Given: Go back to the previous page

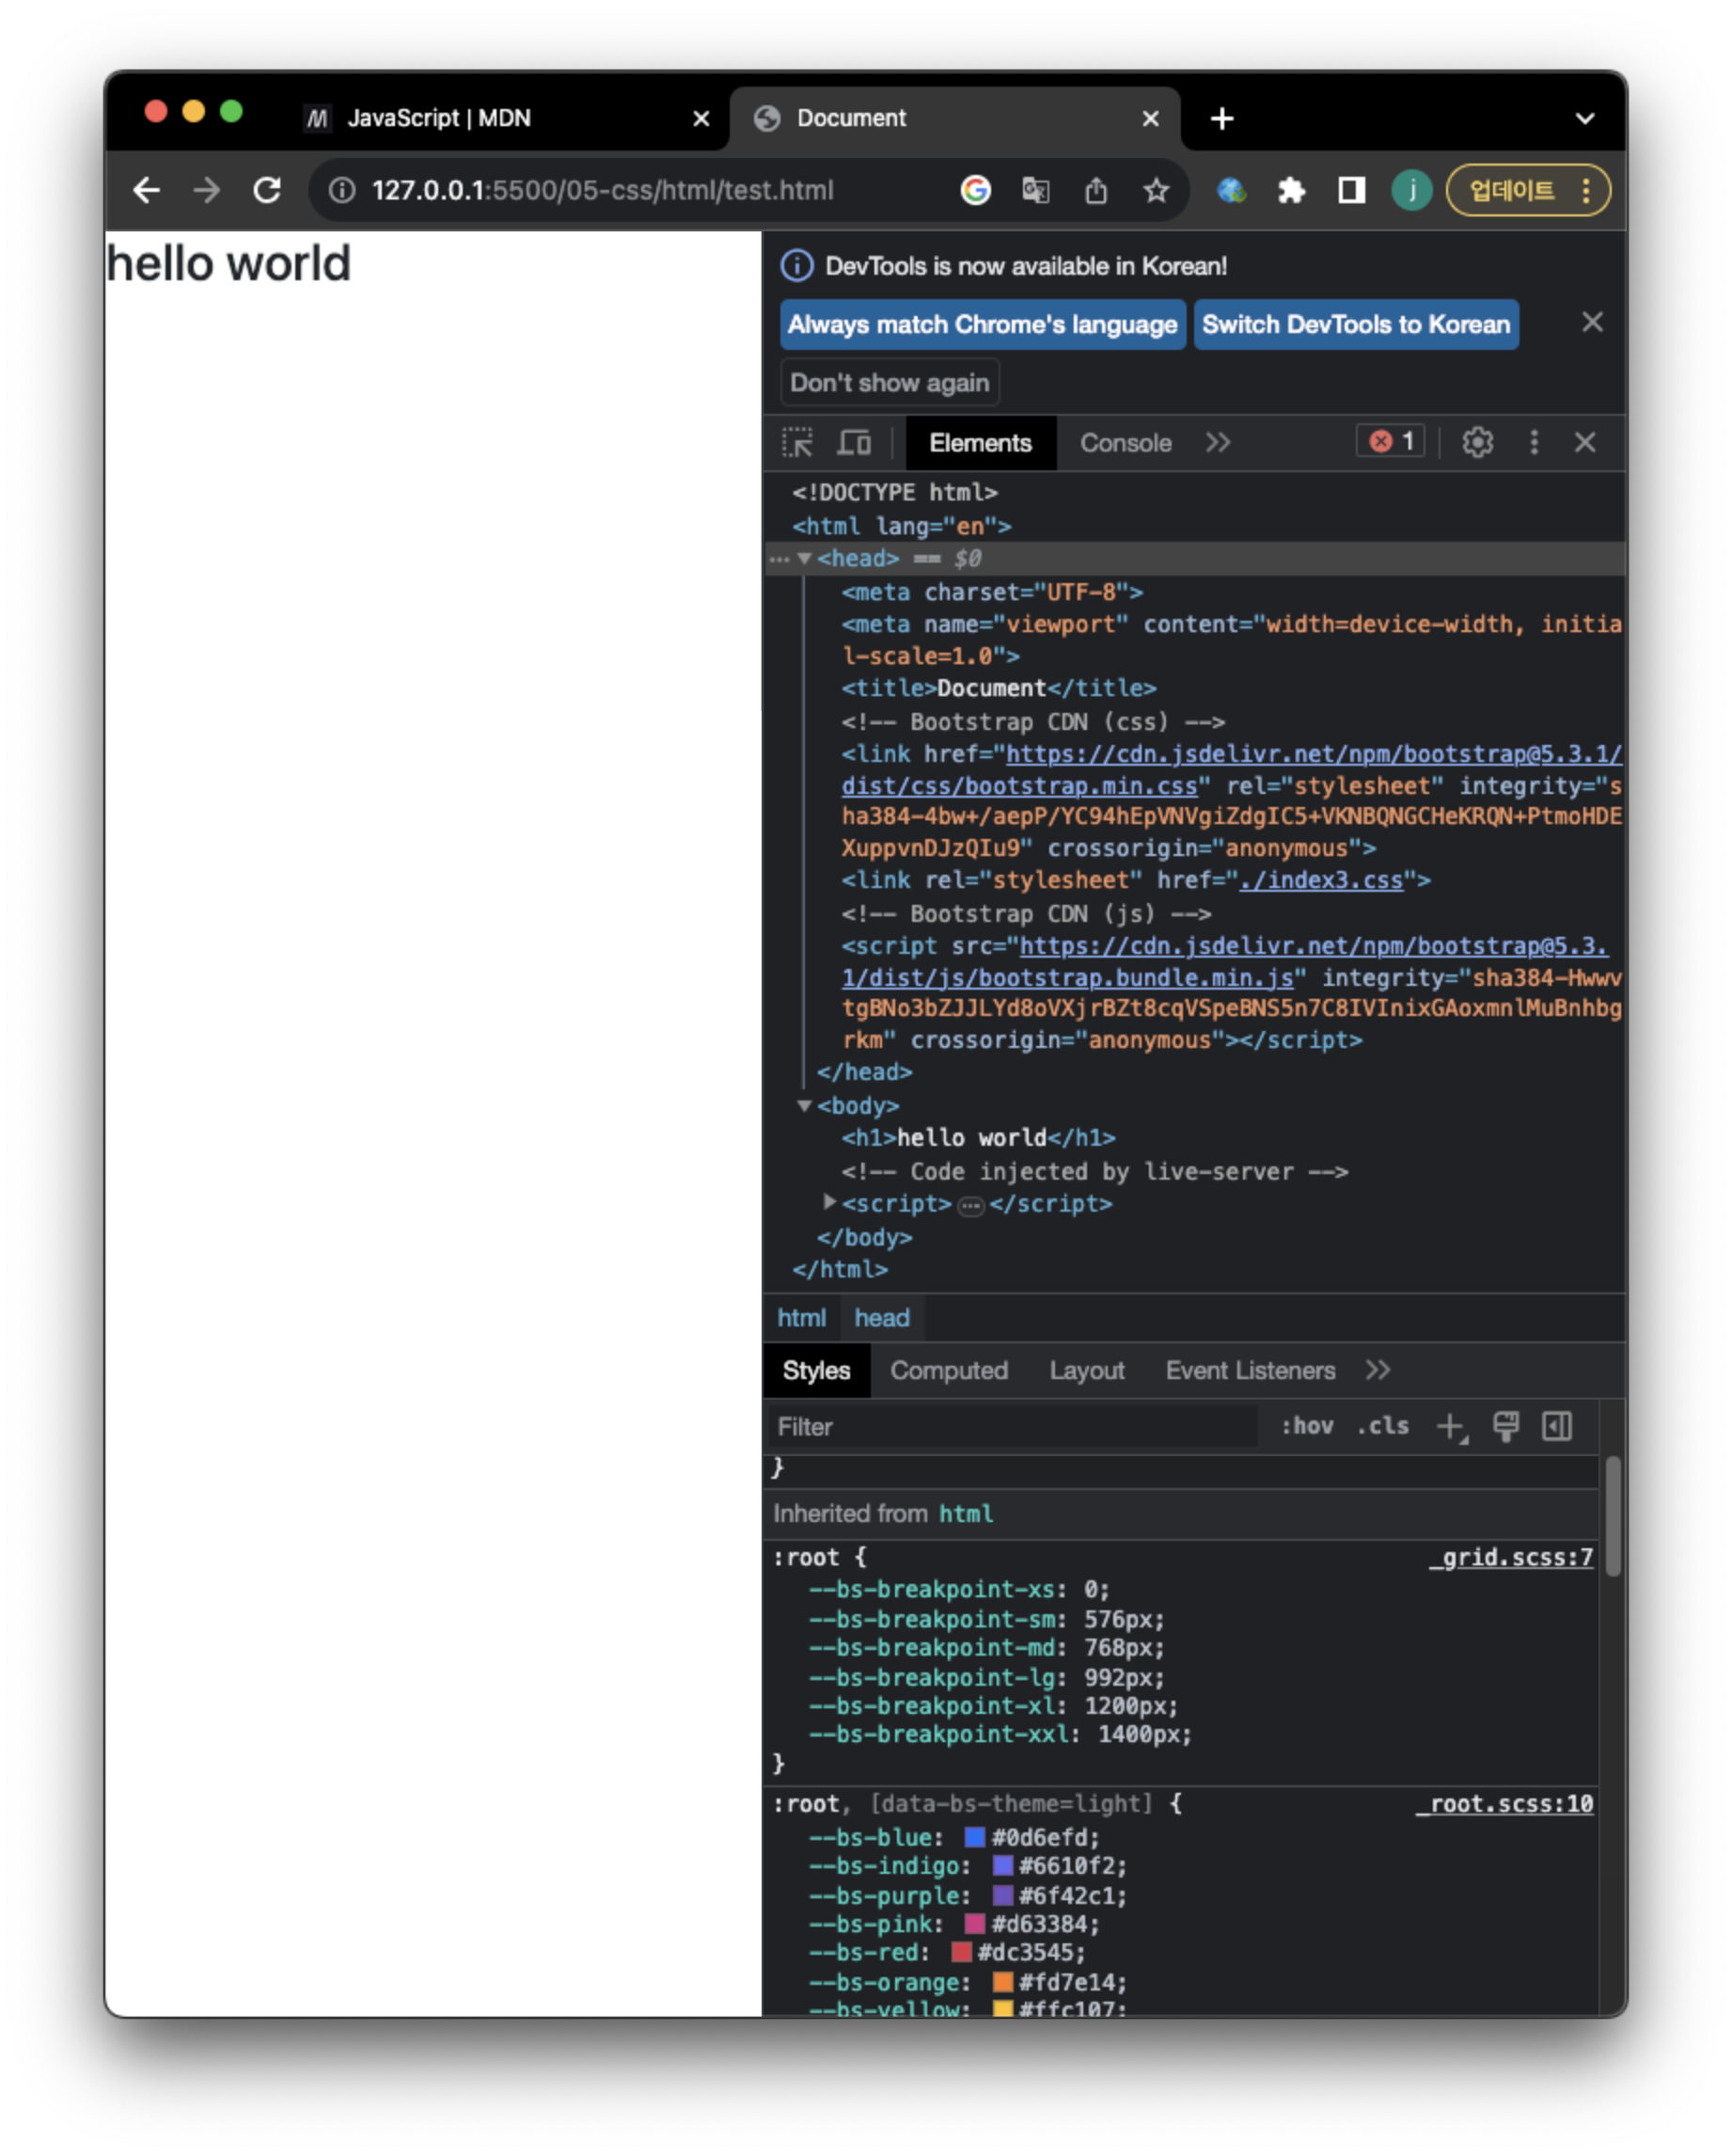Looking at the screenshot, I should click(146, 190).
